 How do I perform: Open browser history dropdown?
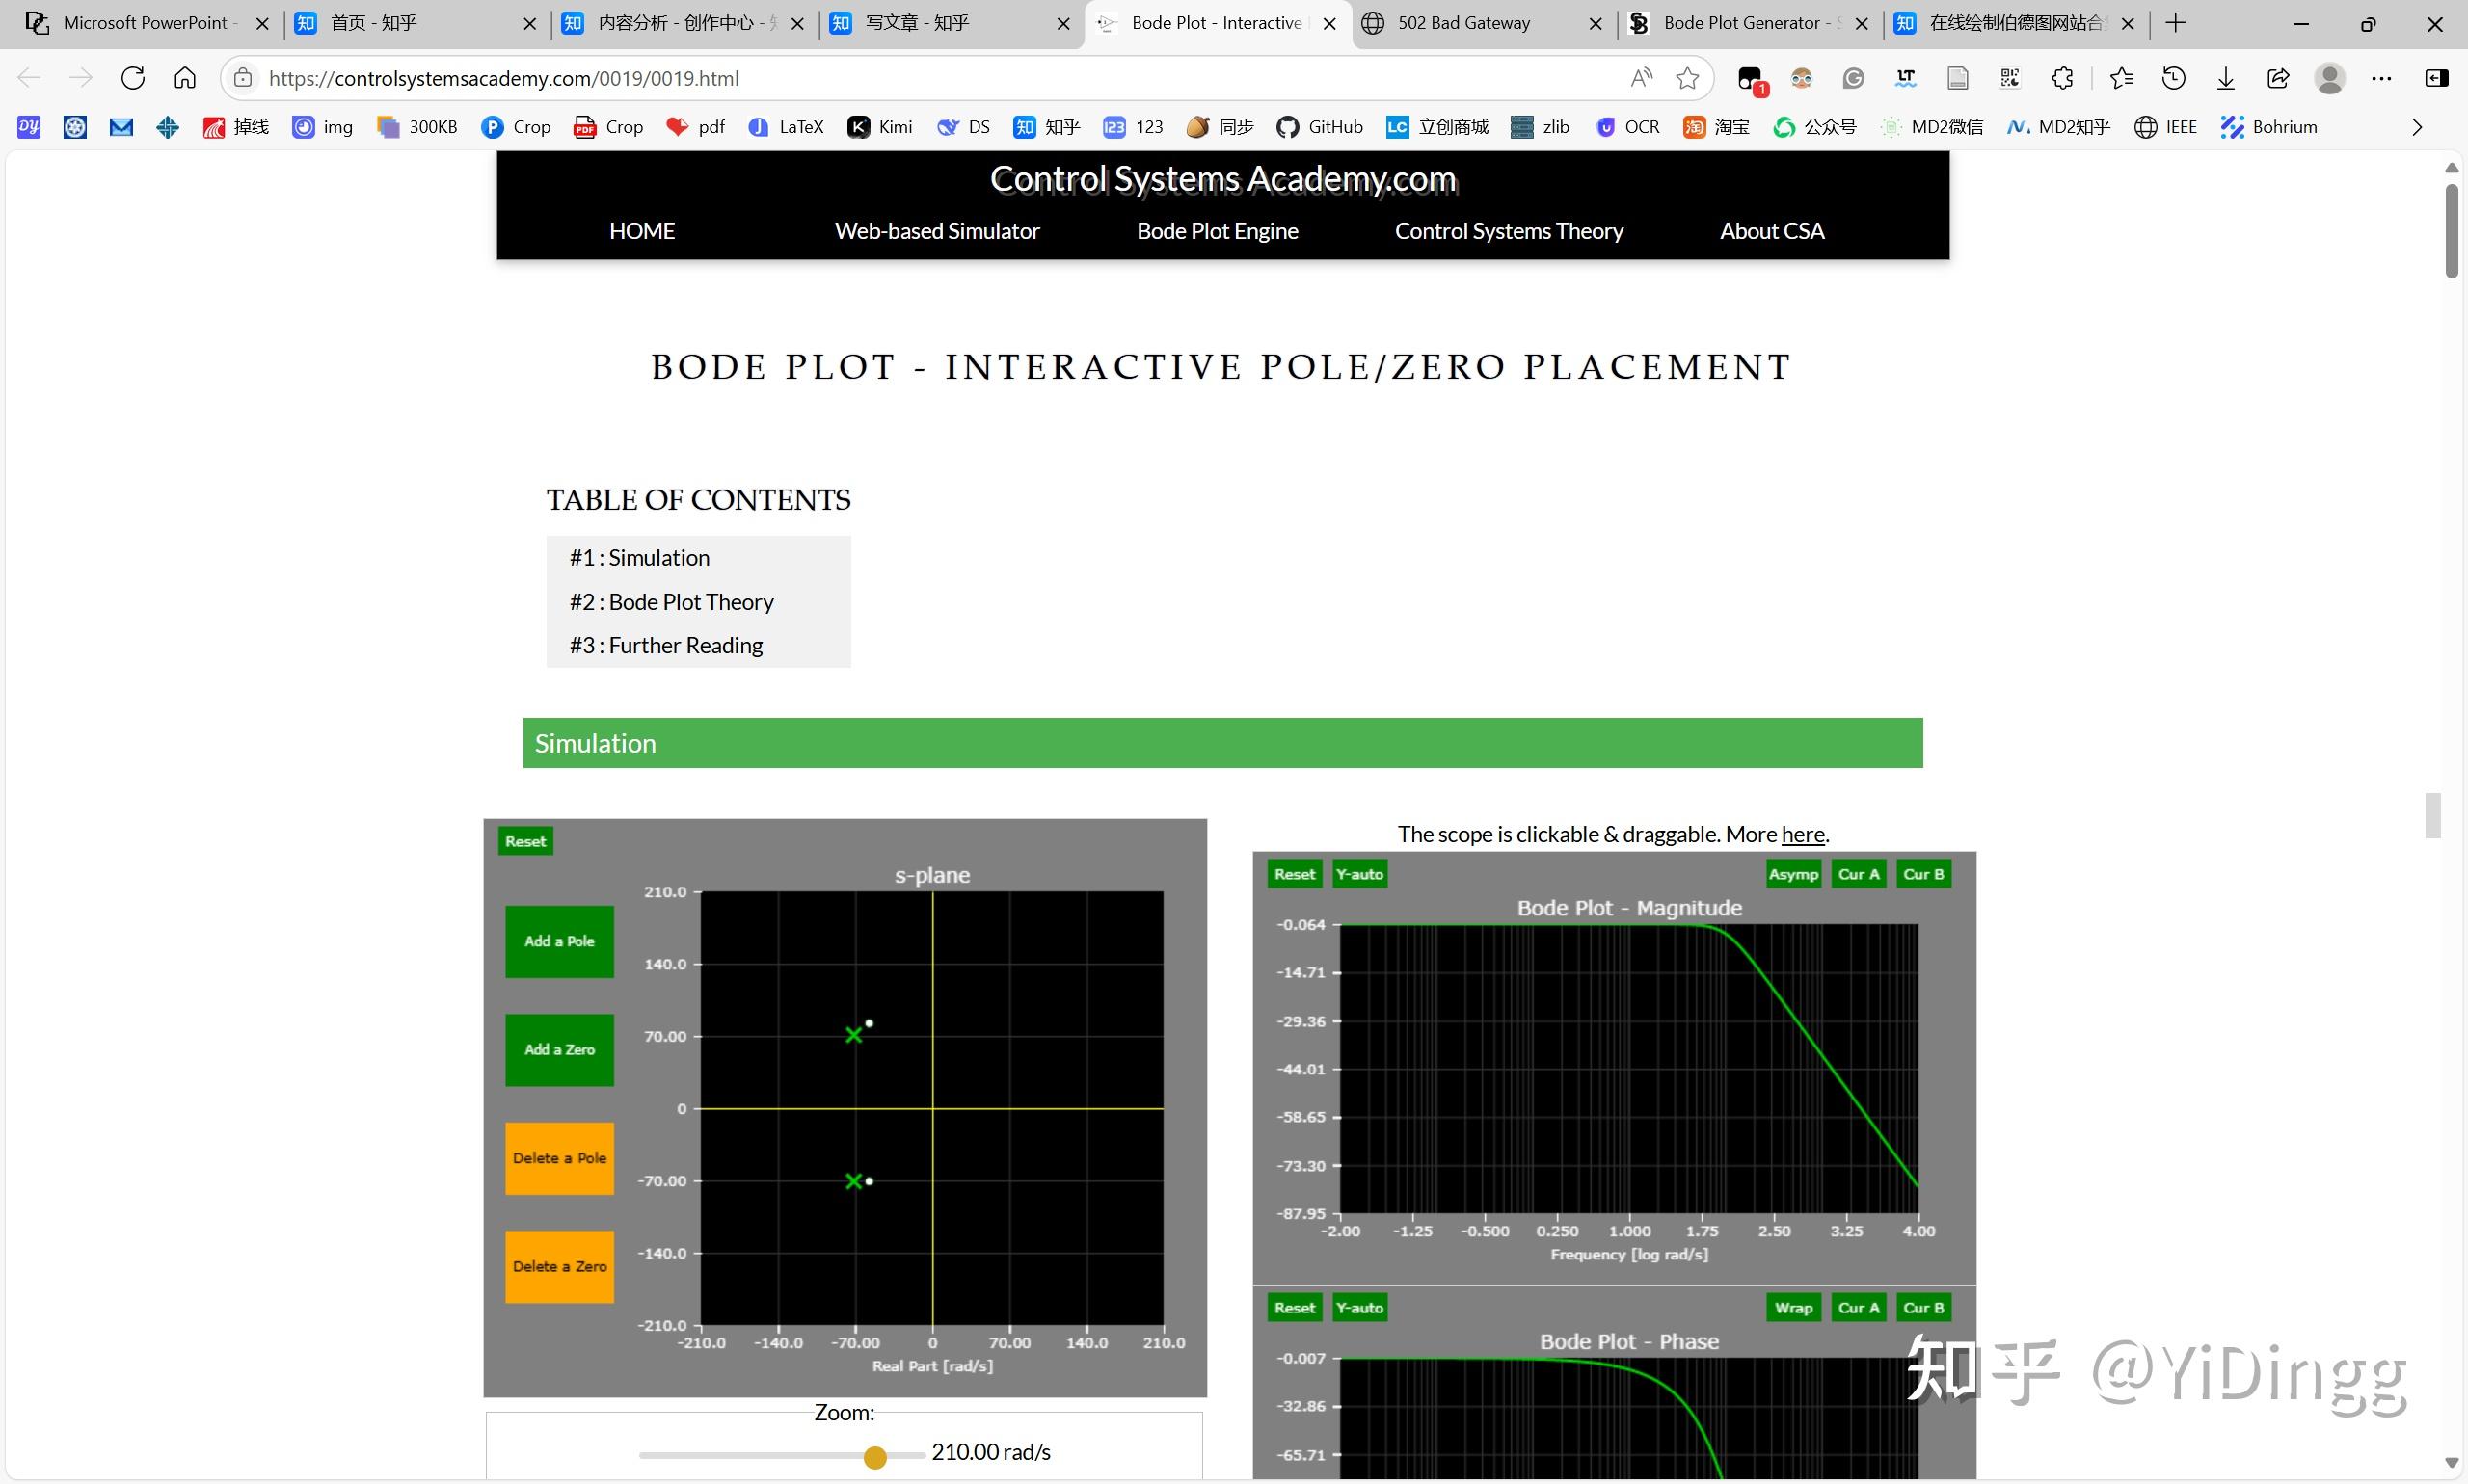tap(2174, 78)
